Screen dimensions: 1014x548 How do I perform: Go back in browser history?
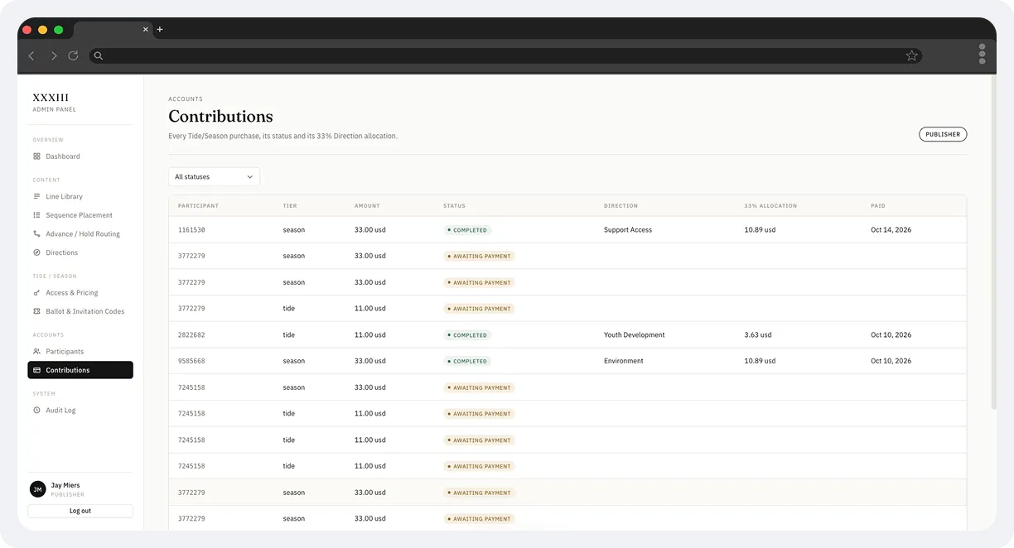click(x=31, y=55)
